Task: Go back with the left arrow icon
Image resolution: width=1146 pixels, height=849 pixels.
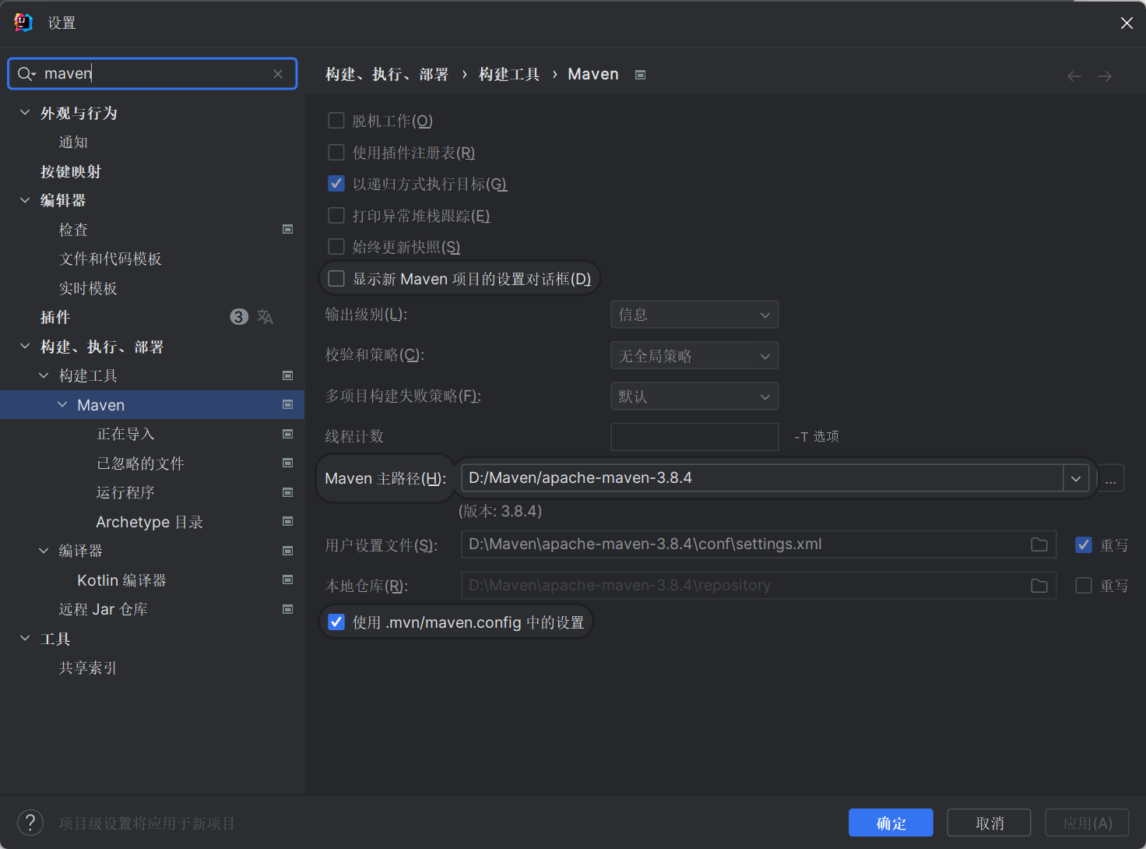Action: point(1074,76)
